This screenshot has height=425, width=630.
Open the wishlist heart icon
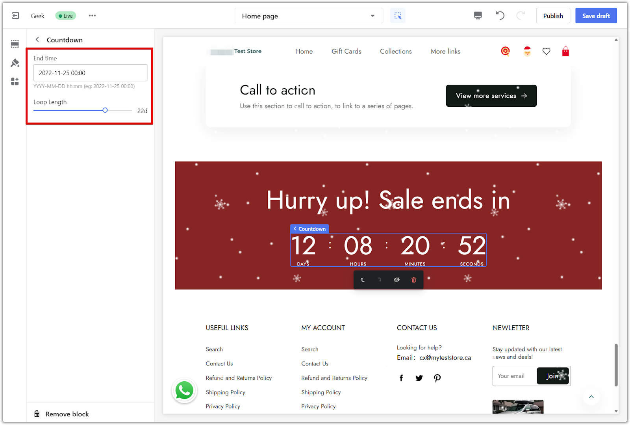546,51
